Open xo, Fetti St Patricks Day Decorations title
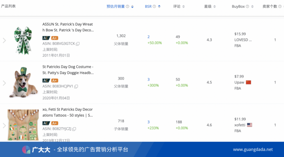This screenshot has height=157, width=284. (68, 112)
